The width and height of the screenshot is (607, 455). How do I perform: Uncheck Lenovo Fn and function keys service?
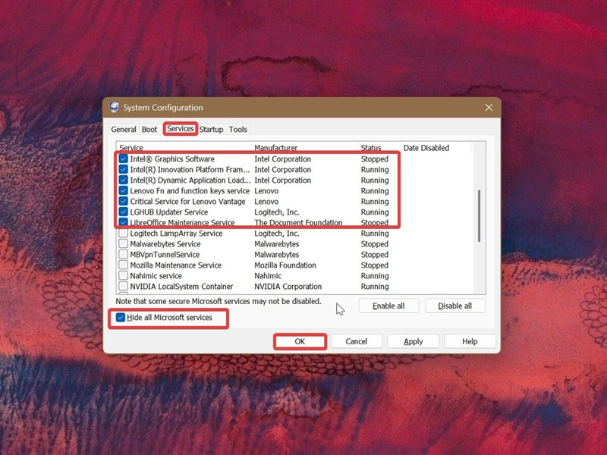[123, 190]
